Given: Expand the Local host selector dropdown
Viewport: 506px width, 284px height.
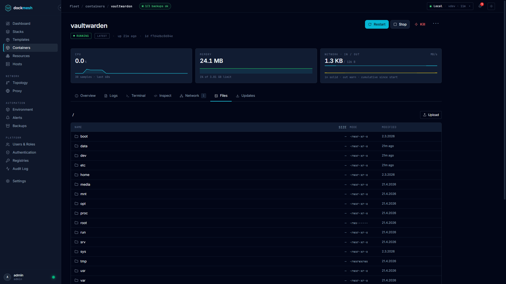Looking at the screenshot, I should click(450, 6).
